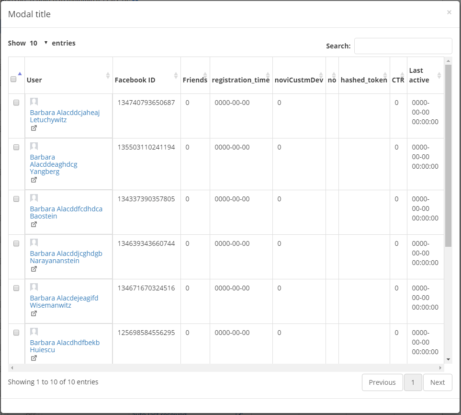
Task: Check the row checkbox for Barbara Letuchywitz
Action: tap(16, 102)
